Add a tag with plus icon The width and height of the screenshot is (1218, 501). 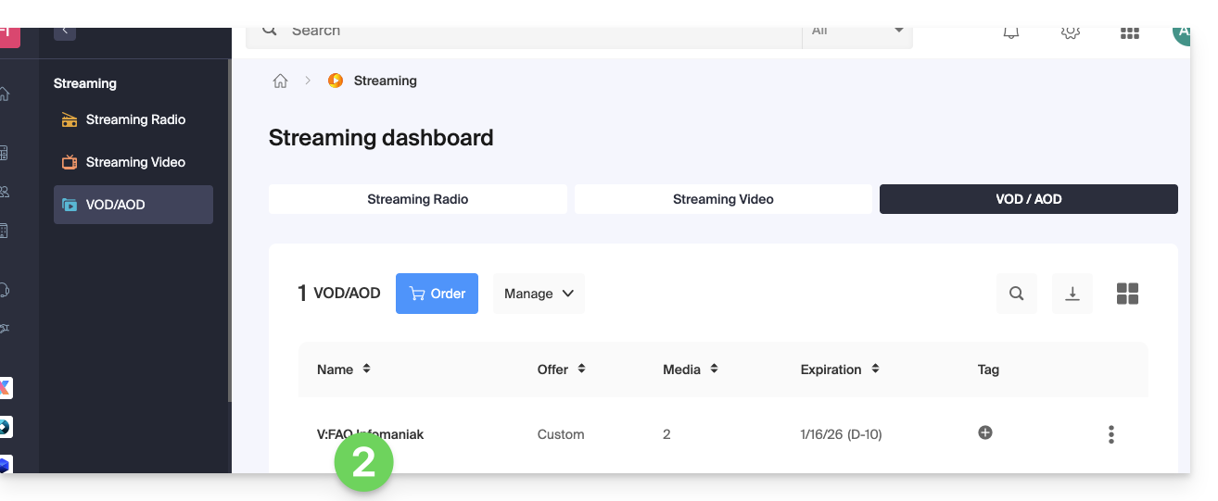pyautogui.click(x=985, y=432)
